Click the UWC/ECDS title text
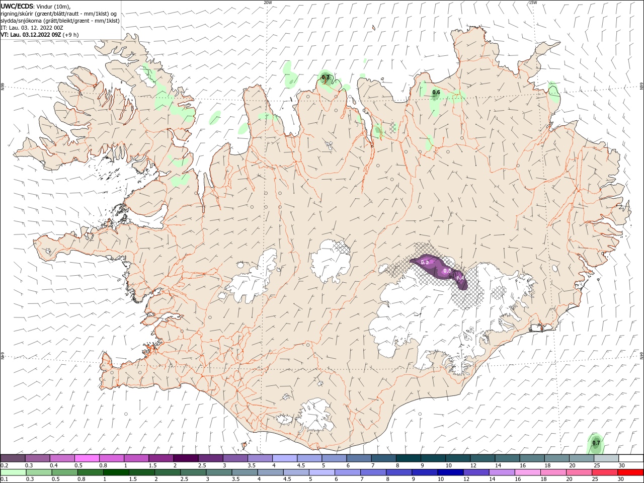The height and width of the screenshot is (483, 644). pyautogui.click(x=17, y=6)
